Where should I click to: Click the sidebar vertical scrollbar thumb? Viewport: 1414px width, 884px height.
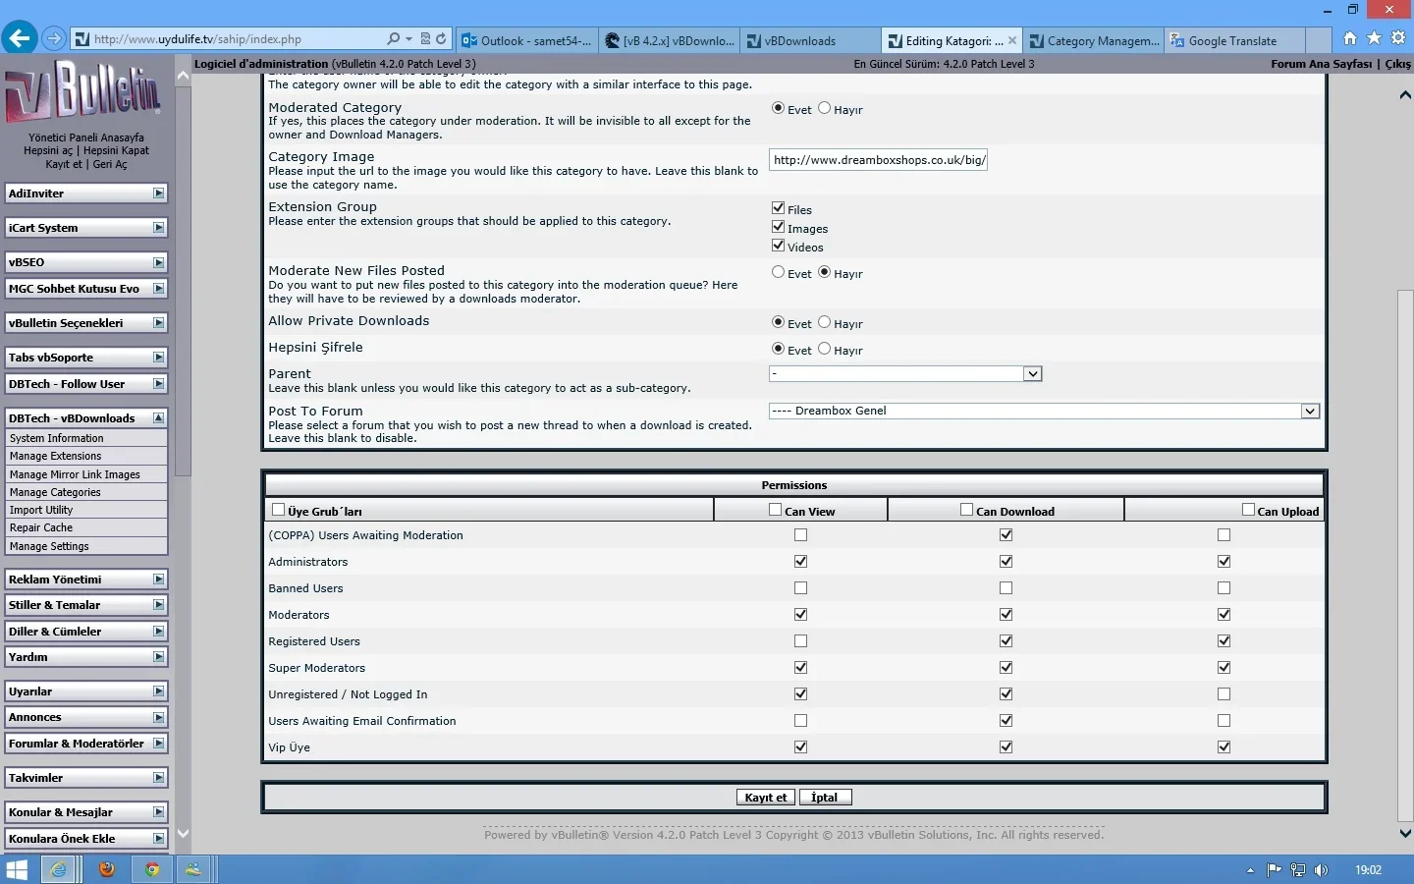point(183,280)
